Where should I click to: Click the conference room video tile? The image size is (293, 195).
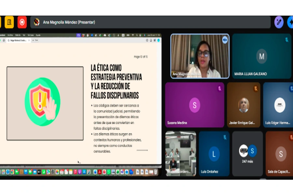click(180, 153)
